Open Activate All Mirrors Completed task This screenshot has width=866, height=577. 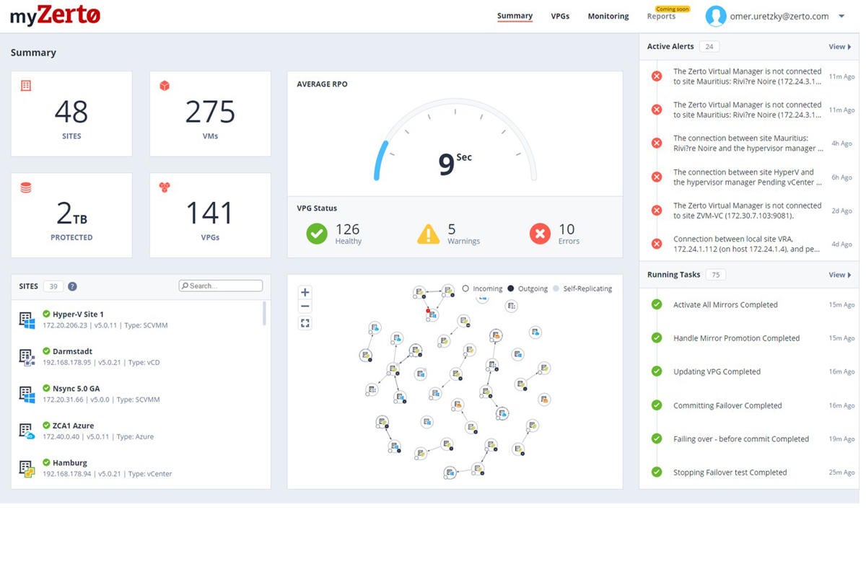tap(749, 305)
